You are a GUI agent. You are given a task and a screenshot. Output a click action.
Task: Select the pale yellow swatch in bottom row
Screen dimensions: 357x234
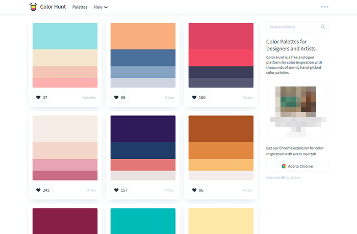(x=221, y=221)
